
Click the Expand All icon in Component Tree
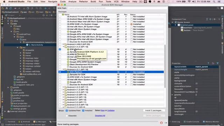coord(207,19)
